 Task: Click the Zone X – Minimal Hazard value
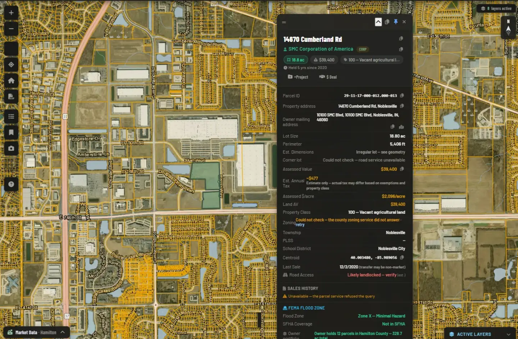[381, 316]
